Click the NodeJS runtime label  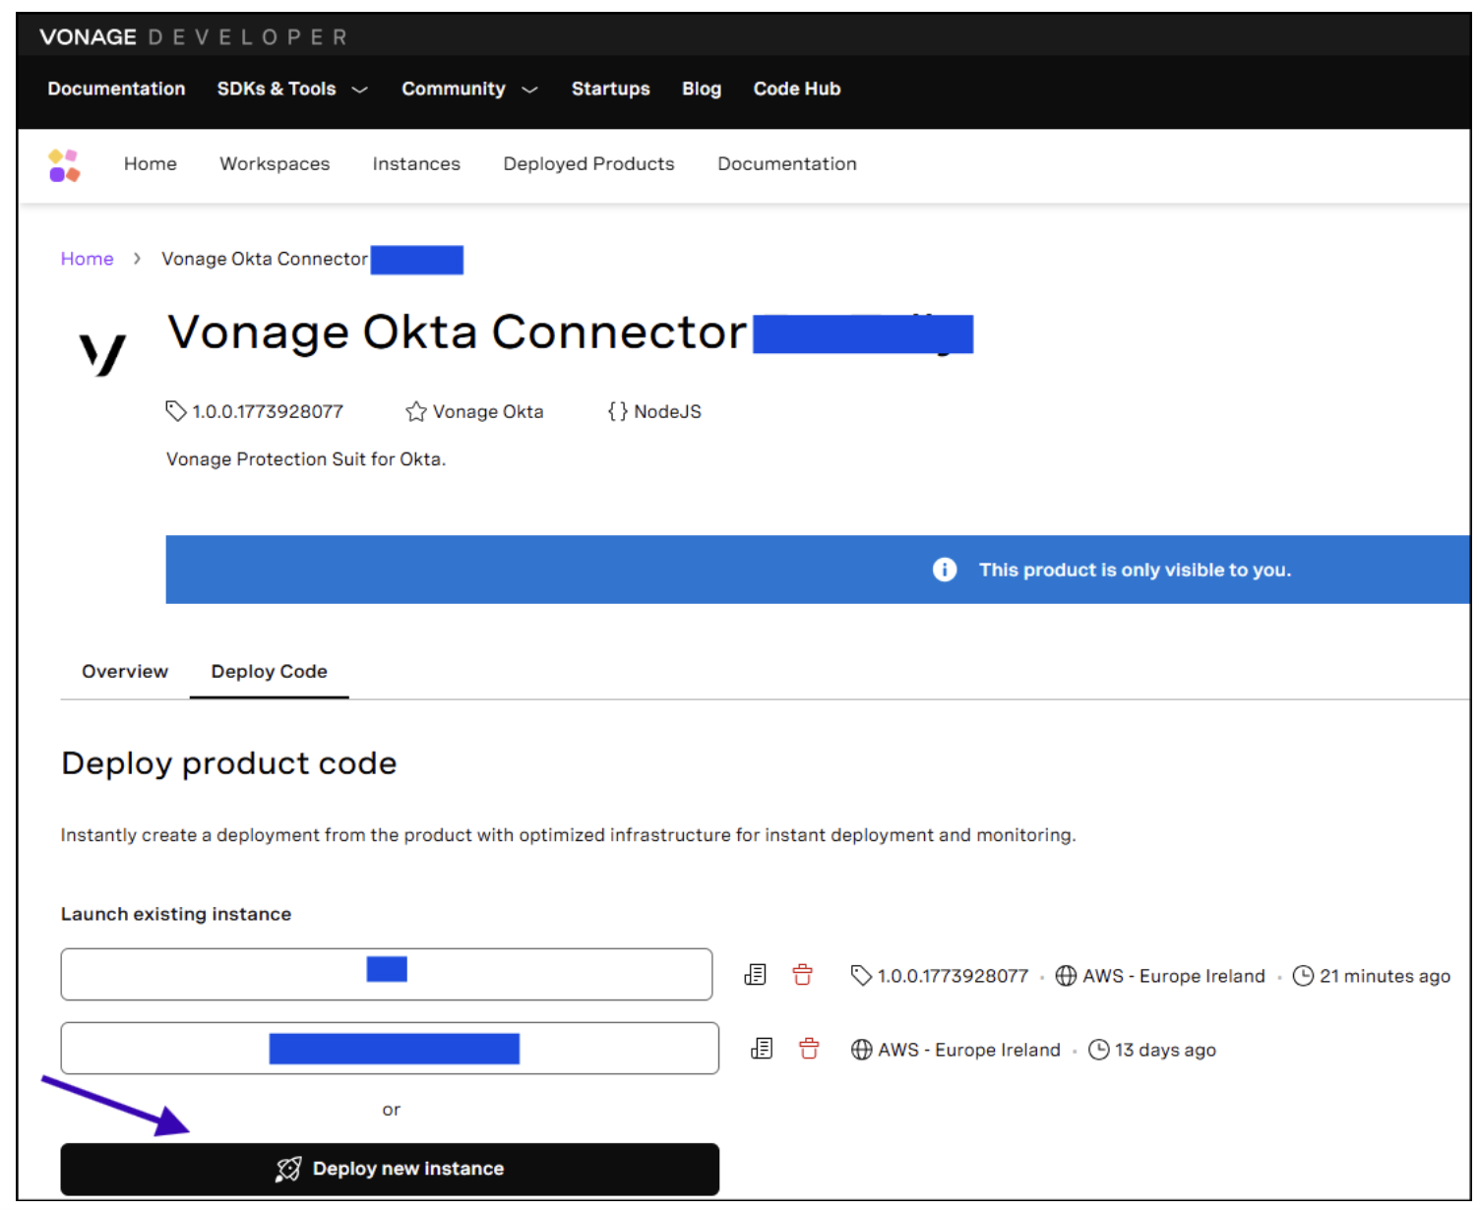(x=668, y=411)
